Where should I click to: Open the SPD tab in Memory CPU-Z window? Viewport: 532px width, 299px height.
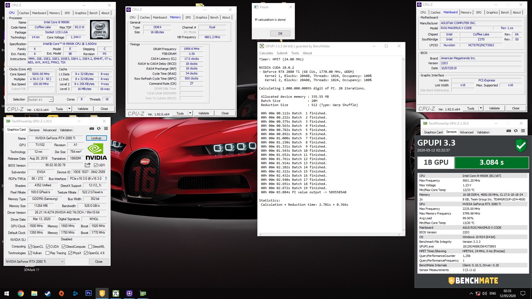click(x=188, y=17)
